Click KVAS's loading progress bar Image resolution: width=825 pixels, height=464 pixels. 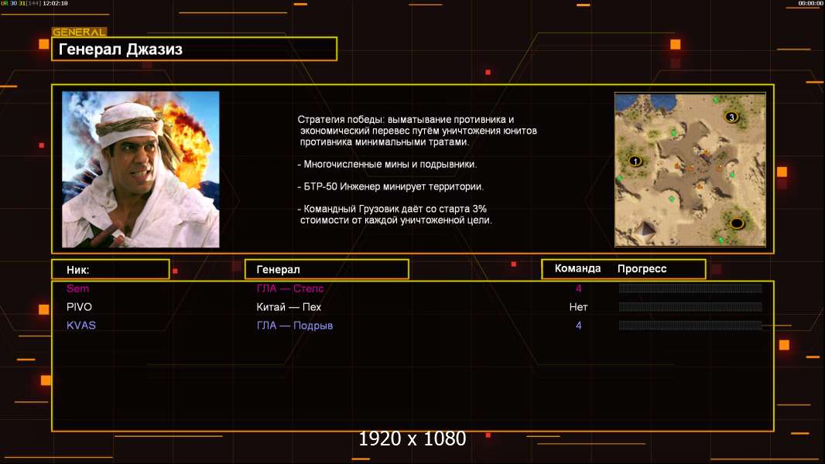pyautogui.click(x=690, y=326)
